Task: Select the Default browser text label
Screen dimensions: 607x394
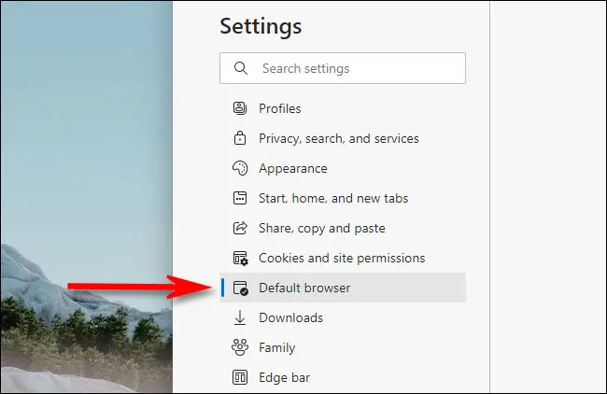Action: pyautogui.click(x=304, y=288)
